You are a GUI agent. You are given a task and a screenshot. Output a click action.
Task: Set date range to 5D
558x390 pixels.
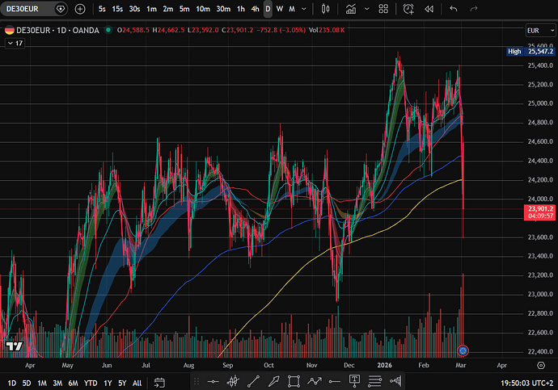point(27,384)
